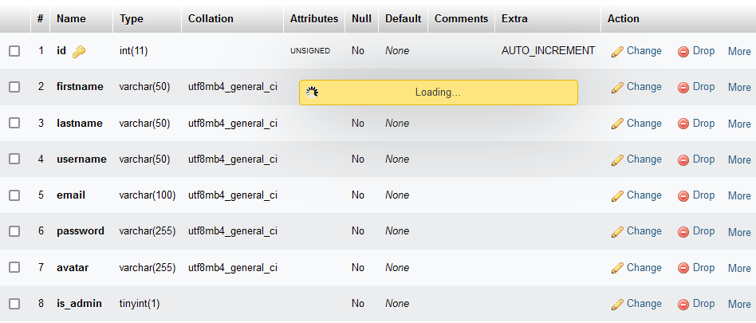Click the red Drop icon for lastname
Viewport: 756px width, 323px height.
tap(683, 124)
